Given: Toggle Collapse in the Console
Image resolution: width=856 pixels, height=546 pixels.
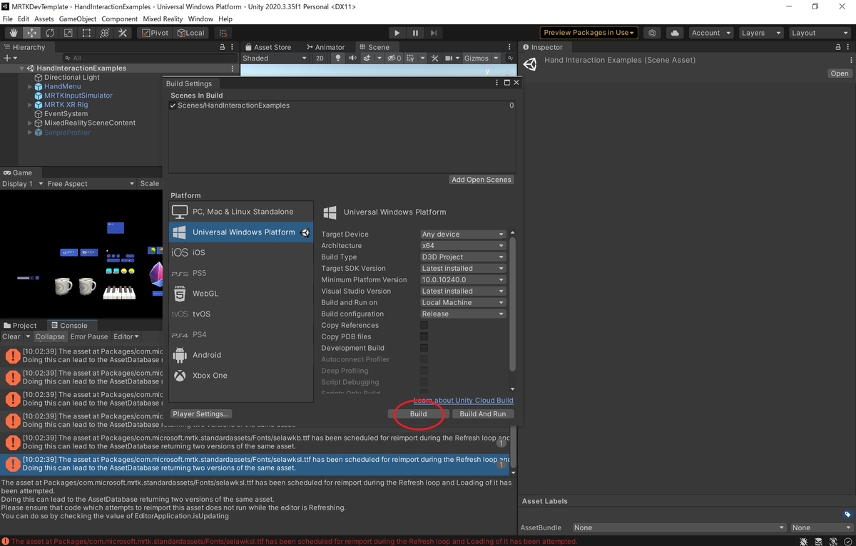Looking at the screenshot, I should (50, 336).
